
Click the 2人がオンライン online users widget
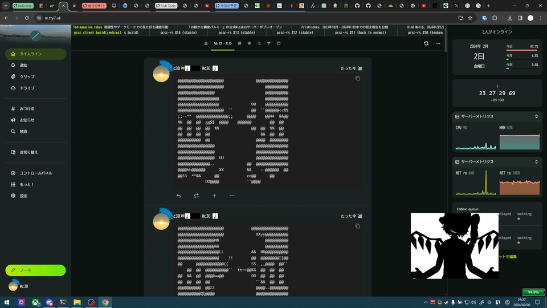coord(497,32)
